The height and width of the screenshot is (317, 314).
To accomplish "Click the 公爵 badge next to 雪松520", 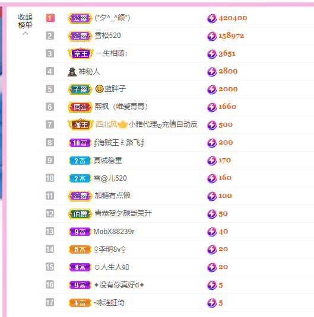I will [80, 36].
